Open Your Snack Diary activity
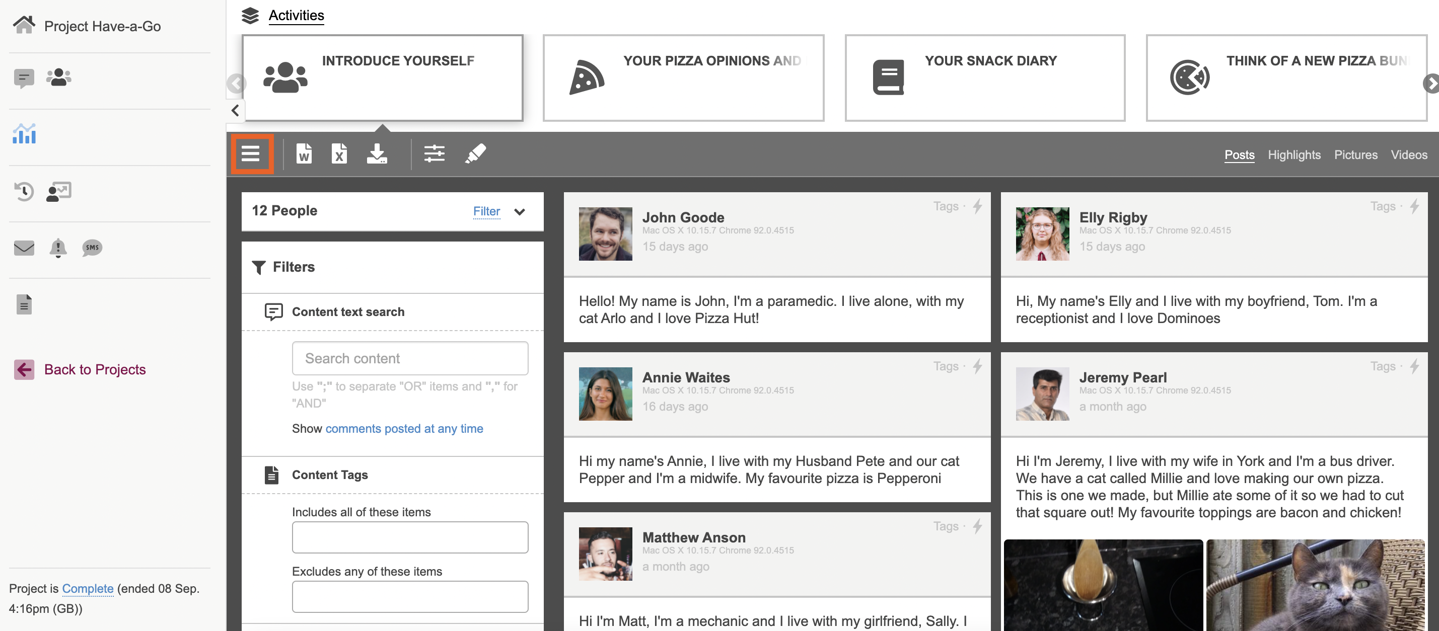The image size is (1439, 631). point(984,77)
